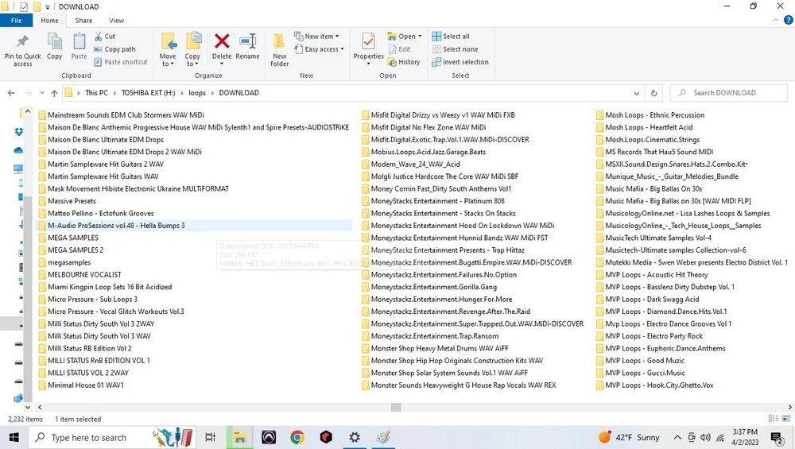Viewport: 795px width, 449px height.
Task: Select the MELBOURNE VOCALIST folder
Action: (x=84, y=275)
